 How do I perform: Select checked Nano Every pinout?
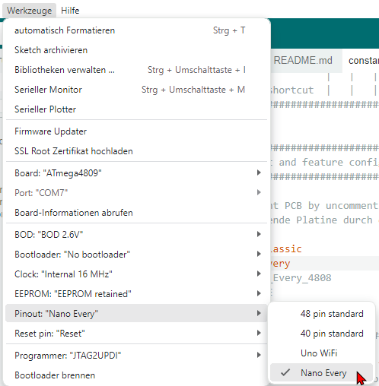[x=321, y=373]
